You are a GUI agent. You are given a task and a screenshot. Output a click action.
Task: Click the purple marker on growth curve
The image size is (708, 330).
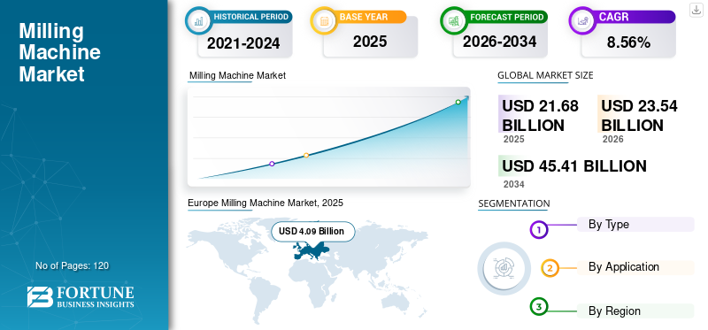click(272, 164)
